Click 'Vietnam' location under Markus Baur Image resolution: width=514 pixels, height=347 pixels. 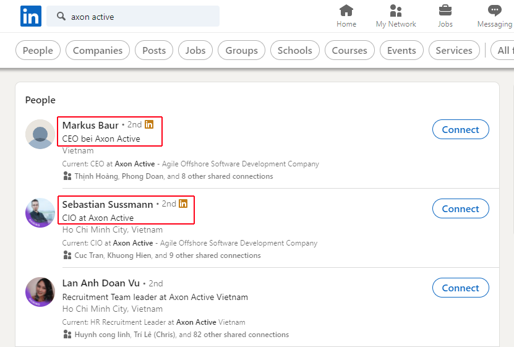(x=78, y=151)
